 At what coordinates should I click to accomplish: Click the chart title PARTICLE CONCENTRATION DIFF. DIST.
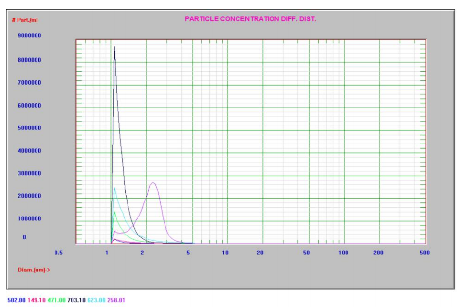250,19
